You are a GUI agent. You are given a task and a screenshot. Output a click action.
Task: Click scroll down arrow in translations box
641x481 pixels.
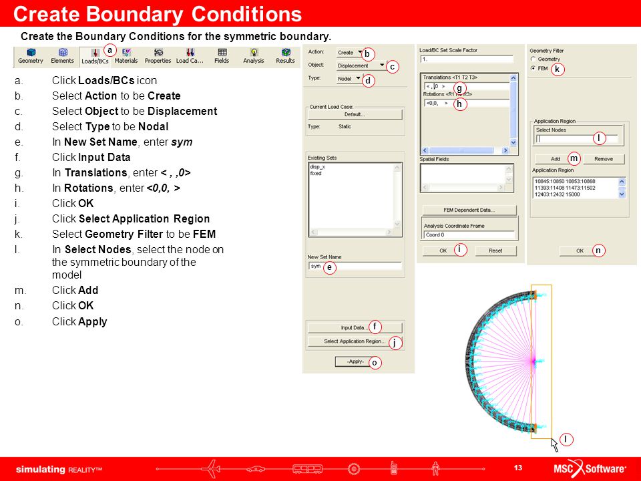(513, 143)
